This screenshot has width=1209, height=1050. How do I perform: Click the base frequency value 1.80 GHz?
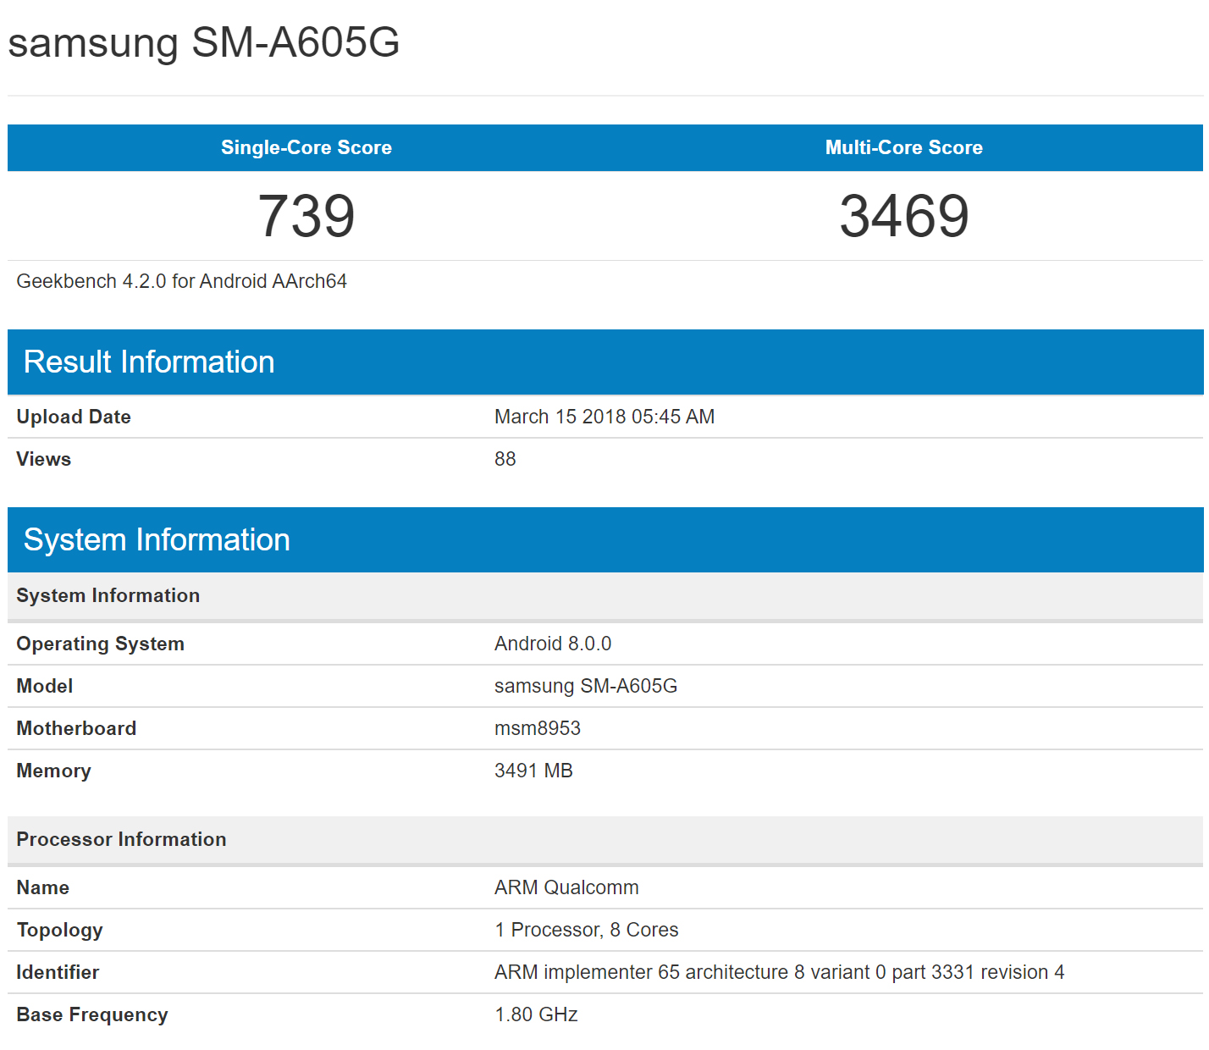click(536, 1014)
